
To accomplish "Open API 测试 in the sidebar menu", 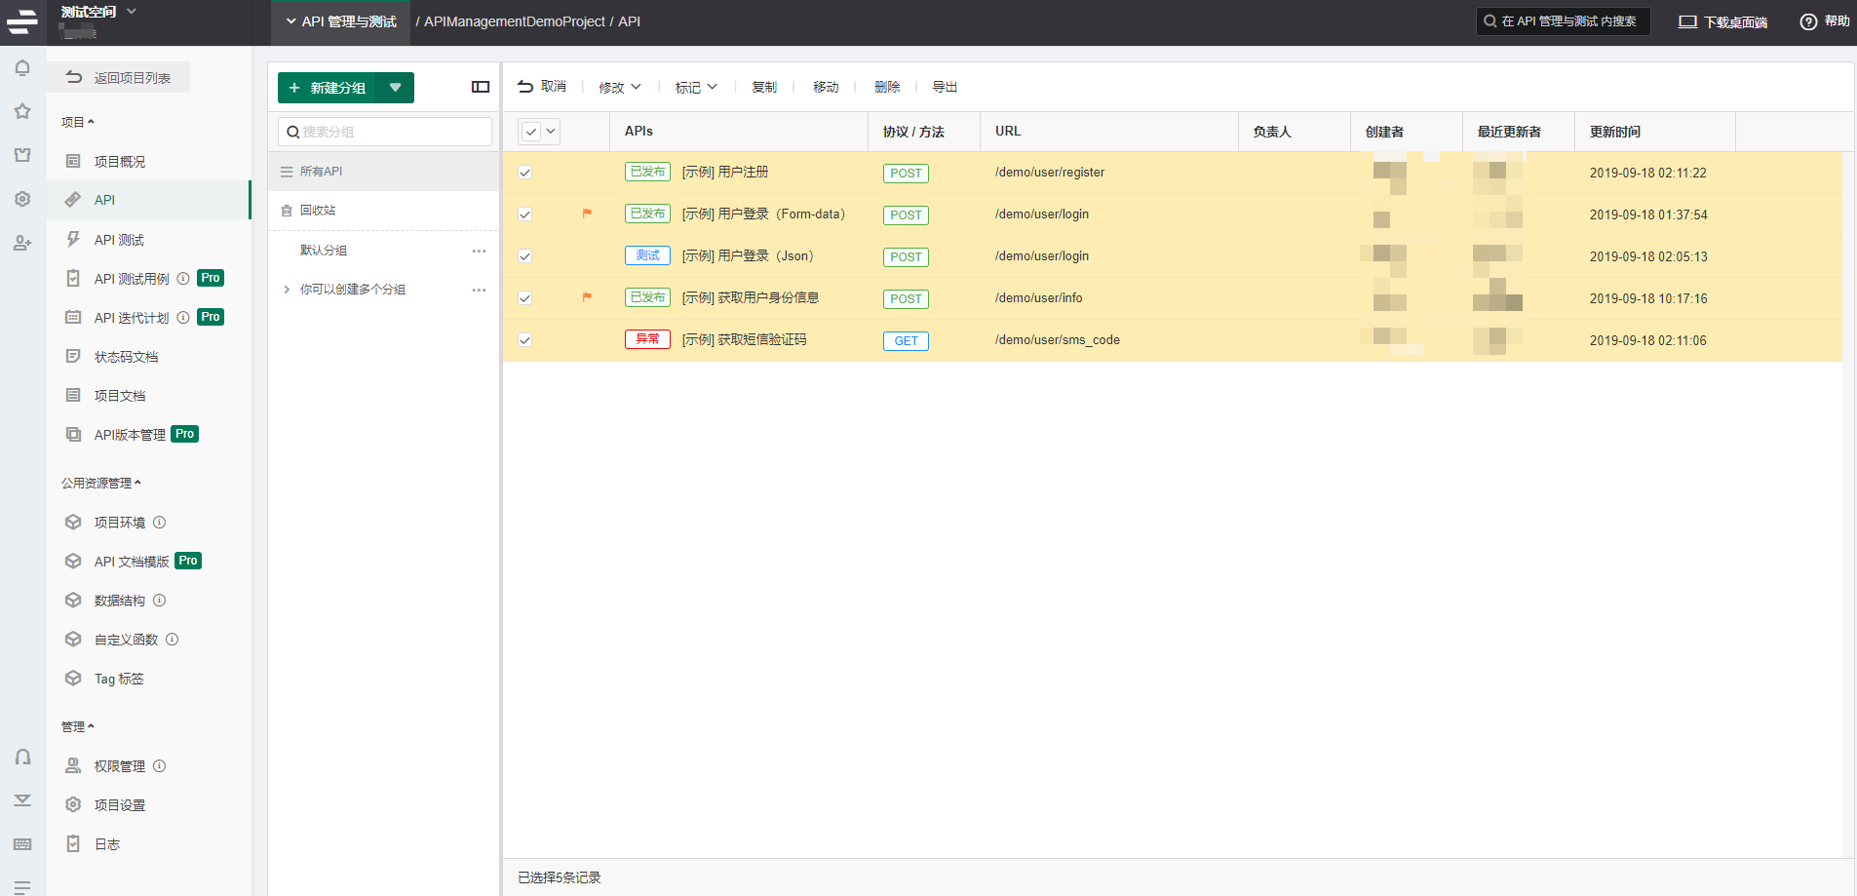I will [x=119, y=240].
